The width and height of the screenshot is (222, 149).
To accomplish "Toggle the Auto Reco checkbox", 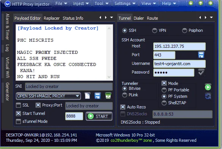I will pyautogui.click(x=123, y=107).
